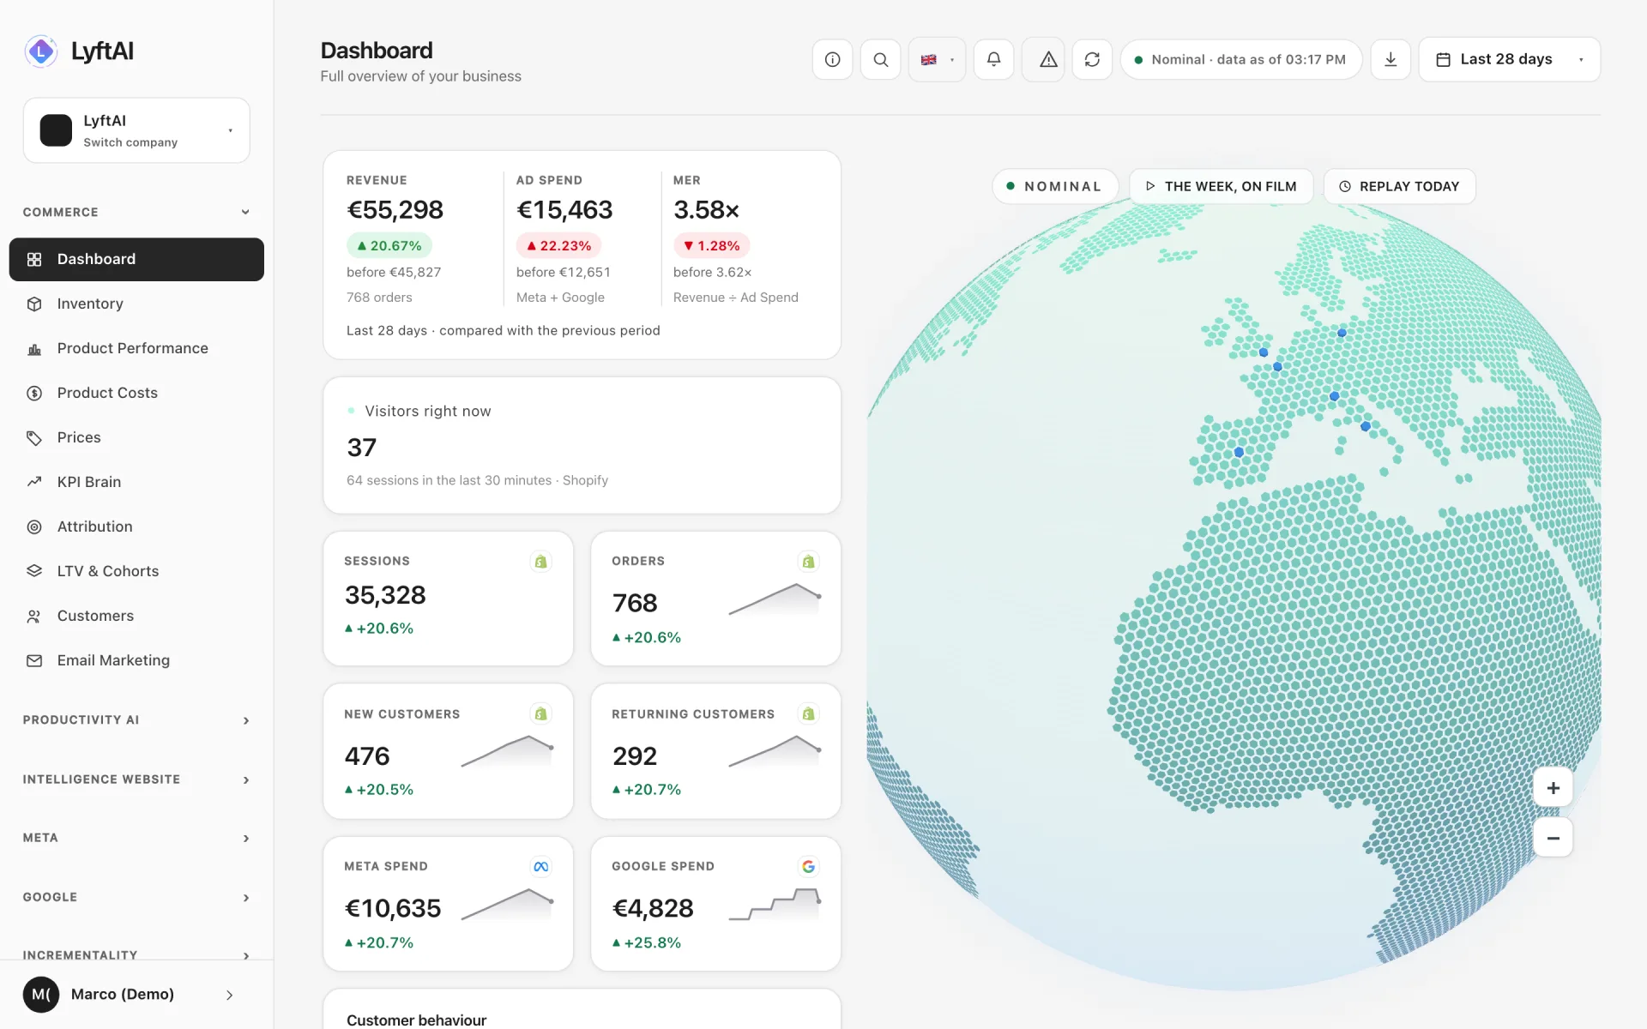Open the Marco (Demo) account menu

136,995
